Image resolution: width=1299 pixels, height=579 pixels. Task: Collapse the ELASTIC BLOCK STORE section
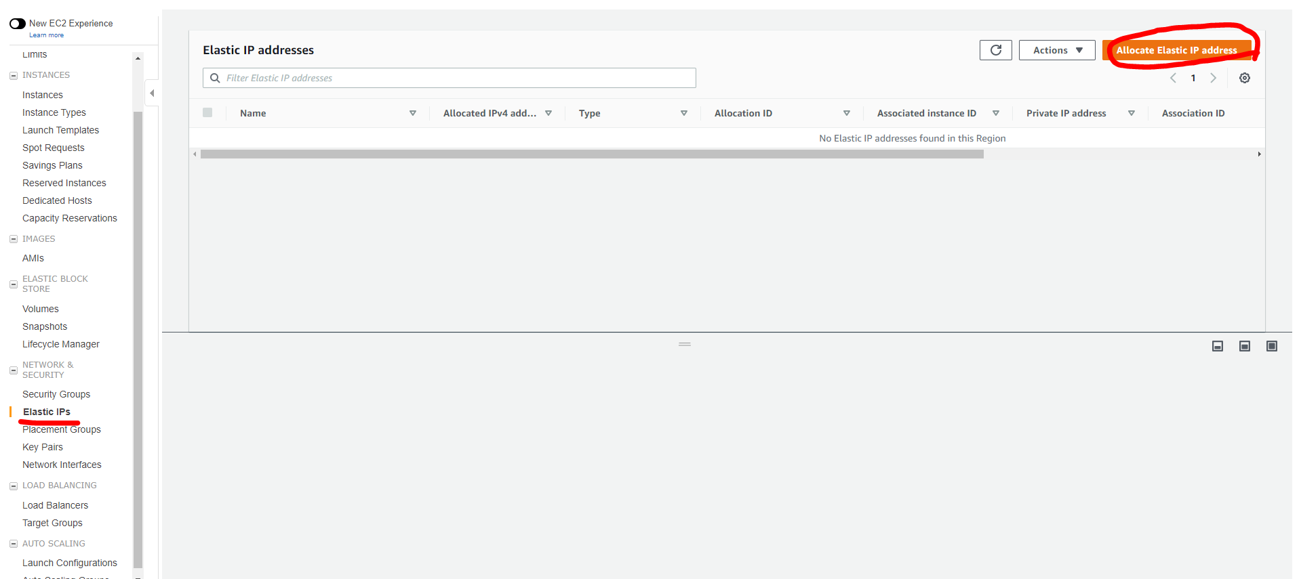coord(13,284)
